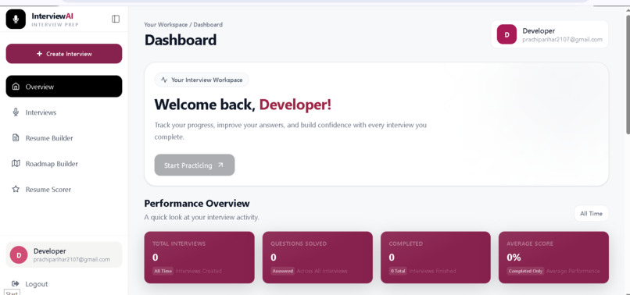Click the Start Practicing button
The image size is (630, 295).
[195, 165]
